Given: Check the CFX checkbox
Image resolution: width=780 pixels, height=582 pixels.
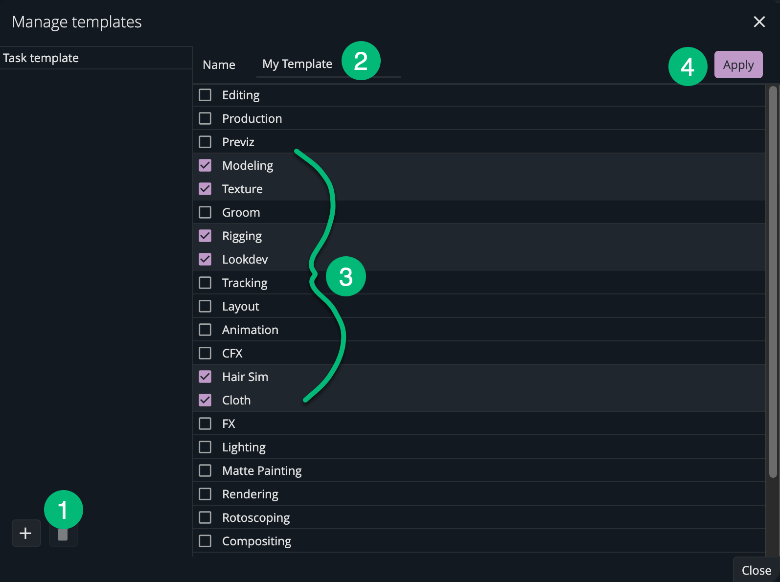Looking at the screenshot, I should pyautogui.click(x=205, y=353).
